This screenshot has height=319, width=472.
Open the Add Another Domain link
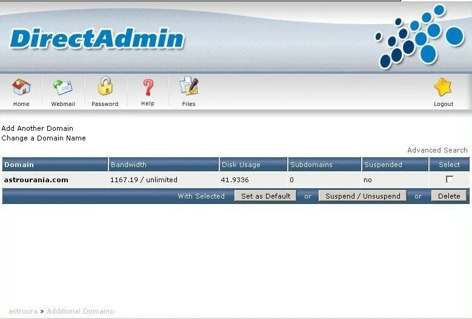point(38,128)
